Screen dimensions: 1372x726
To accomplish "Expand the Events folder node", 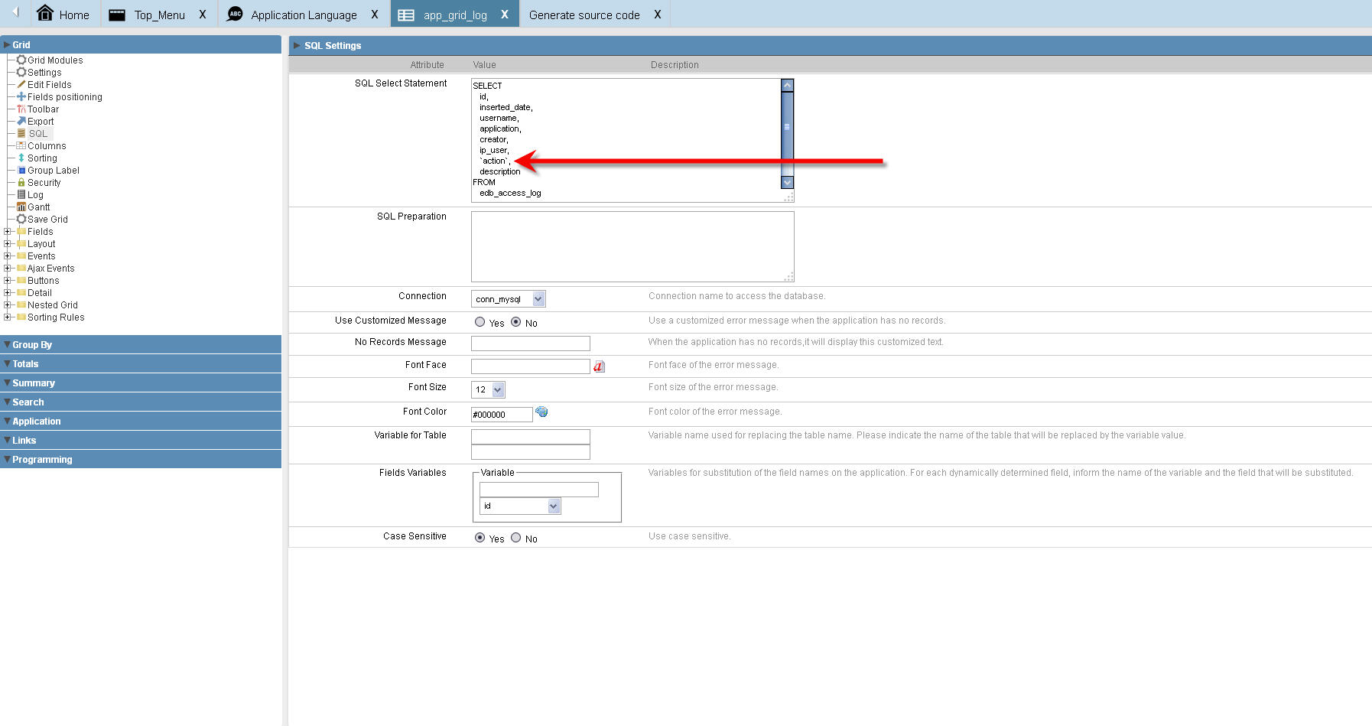I will click(7, 256).
